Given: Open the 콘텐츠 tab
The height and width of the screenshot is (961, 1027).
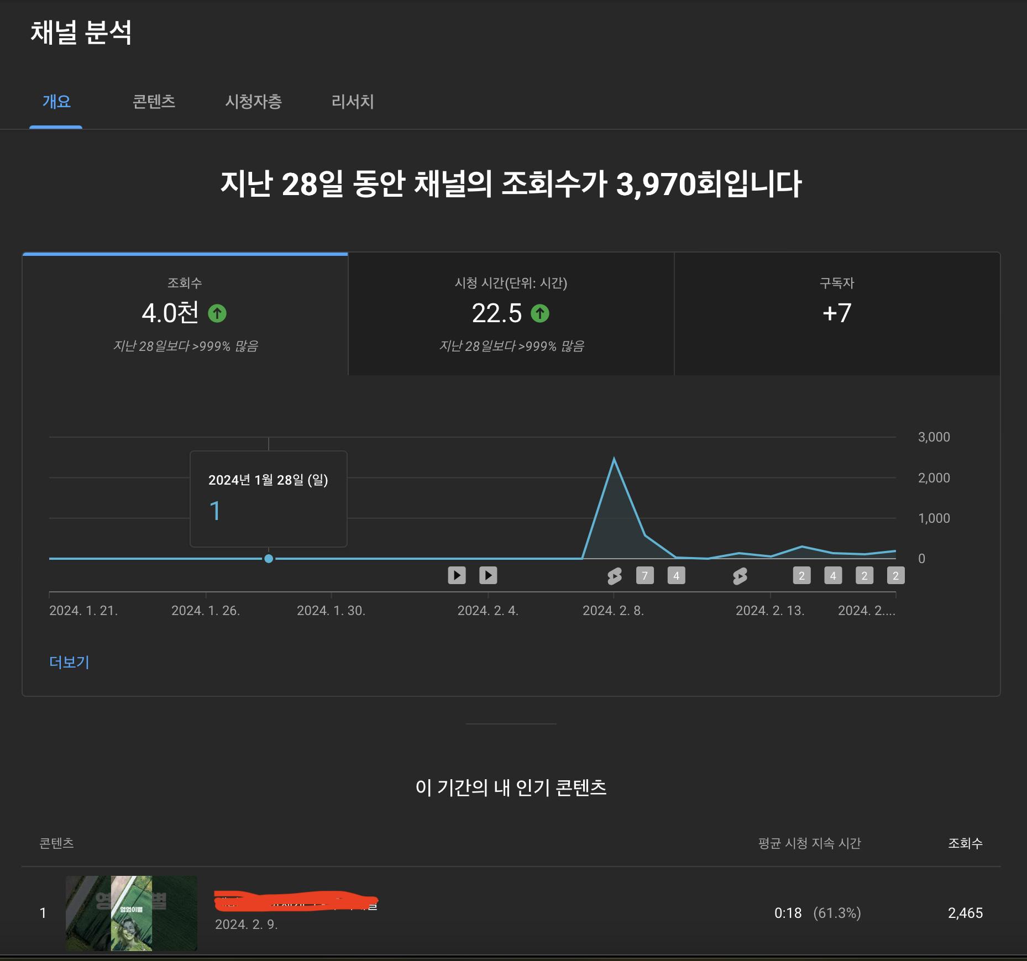Looking at the screenshot, I should coord(154,102).
